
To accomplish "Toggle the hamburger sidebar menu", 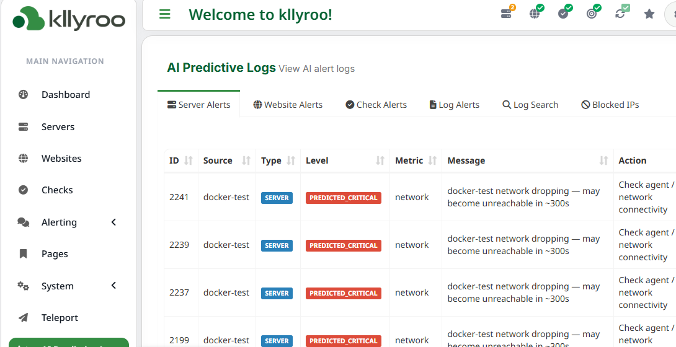I will 165,14.
